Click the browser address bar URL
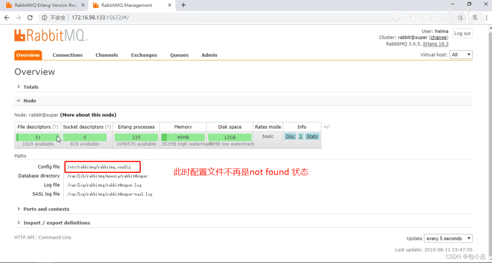The height and width of the screenshot is (263, 492). [100, 18]
